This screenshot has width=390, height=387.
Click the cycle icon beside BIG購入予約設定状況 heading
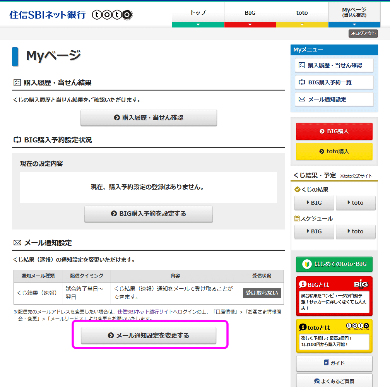[x=17, y=140]
